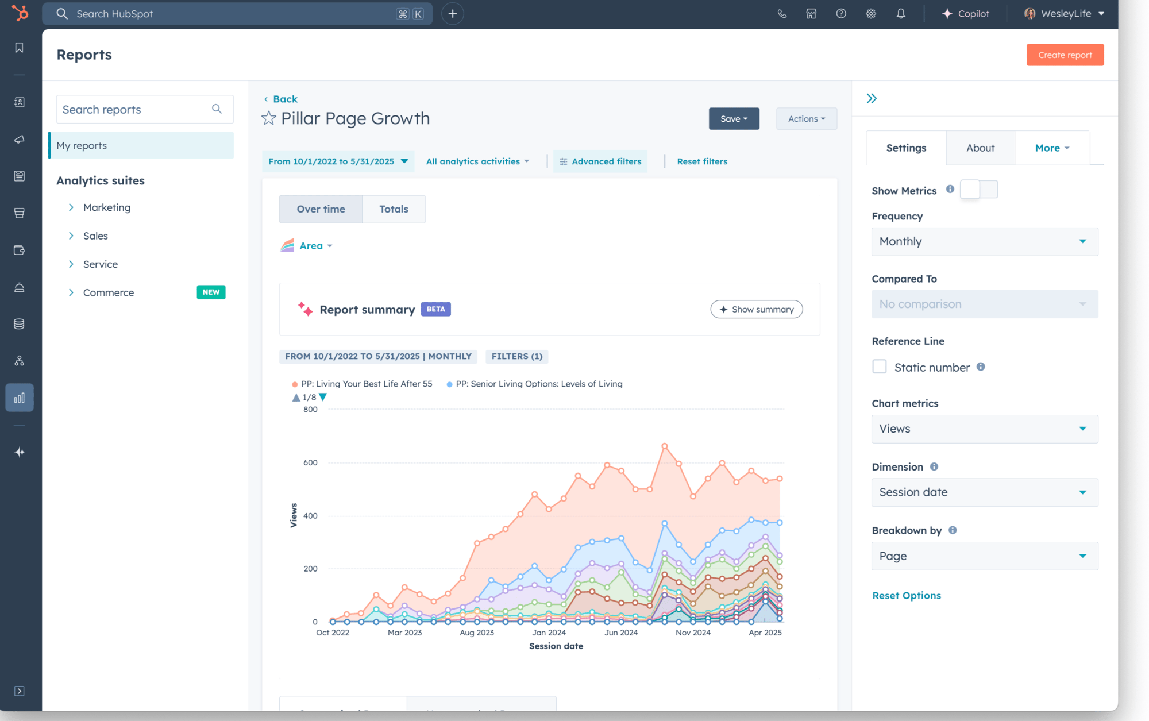
Task: Collapse the settings panel with double chevron
Action: [872, 98]
